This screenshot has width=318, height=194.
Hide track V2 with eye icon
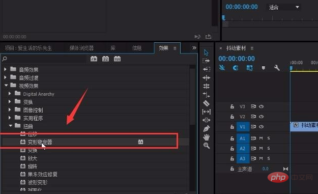(x=261, y=117)
